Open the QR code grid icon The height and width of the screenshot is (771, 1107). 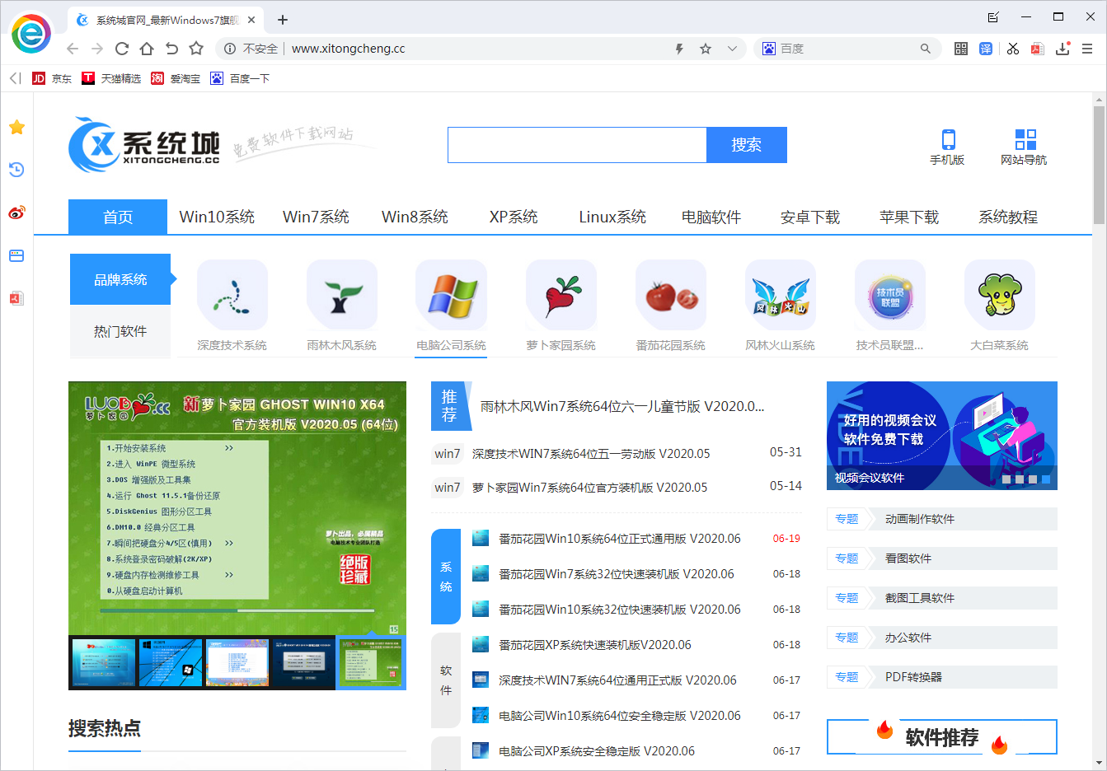pos(961,49)
